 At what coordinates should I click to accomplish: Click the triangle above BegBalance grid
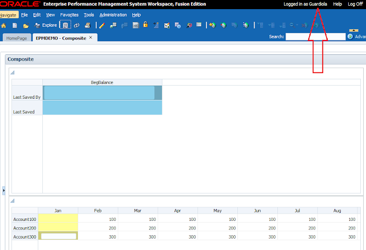click(13, 72)
